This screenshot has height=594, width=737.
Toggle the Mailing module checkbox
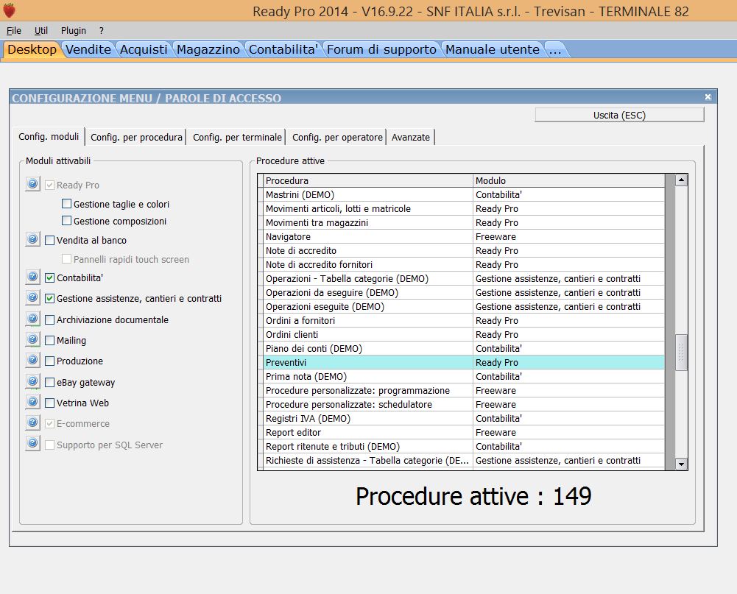[x=50, y=340]
